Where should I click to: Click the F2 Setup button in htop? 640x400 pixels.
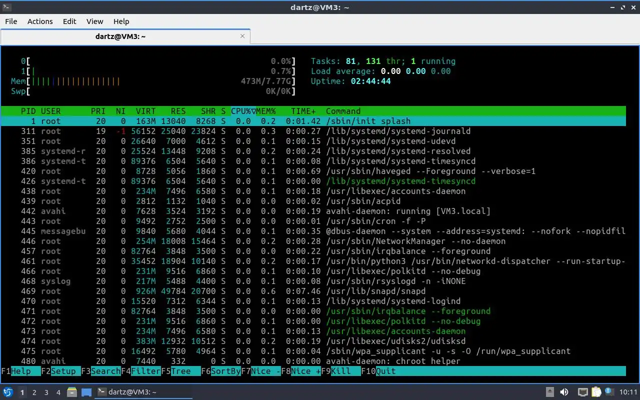[61, 371]
